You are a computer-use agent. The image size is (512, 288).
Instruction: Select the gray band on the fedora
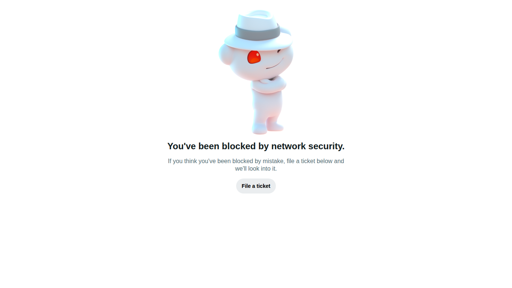[257, 32]
